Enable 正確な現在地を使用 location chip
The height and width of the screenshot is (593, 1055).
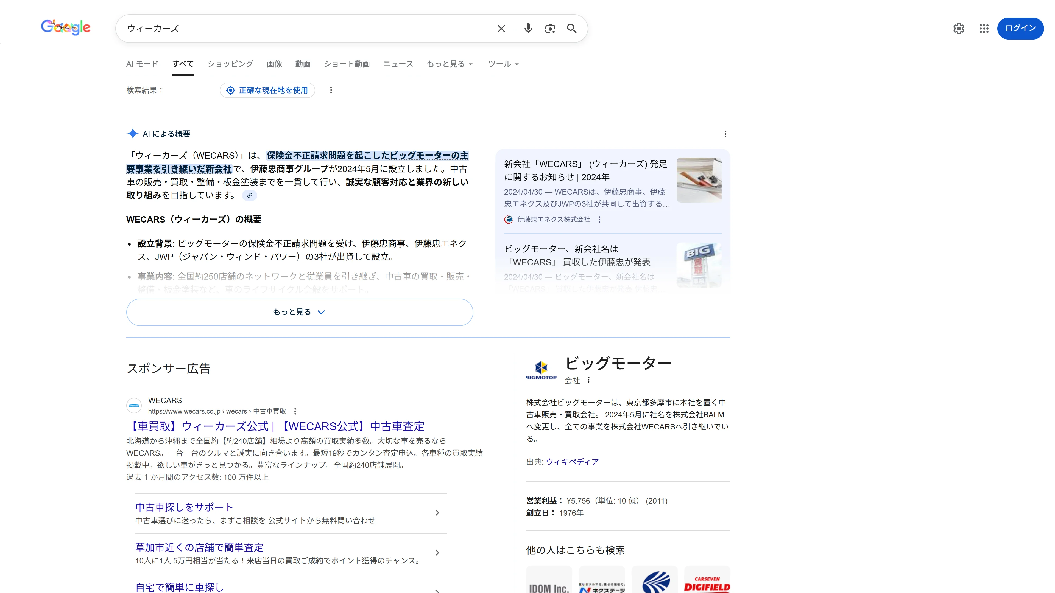pyautogui.click(x=267, y=90)
